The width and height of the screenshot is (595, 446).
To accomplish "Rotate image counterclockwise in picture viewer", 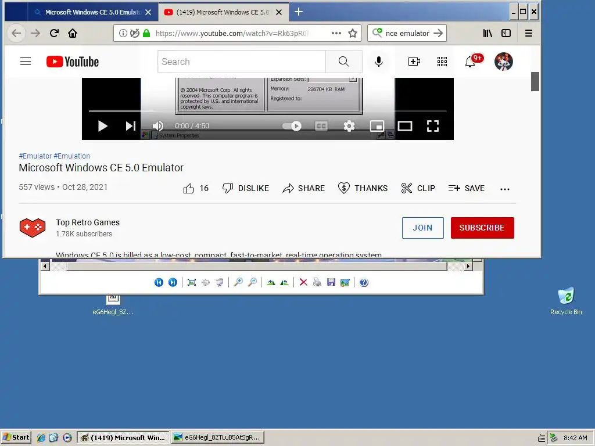I will pos(284,282).
